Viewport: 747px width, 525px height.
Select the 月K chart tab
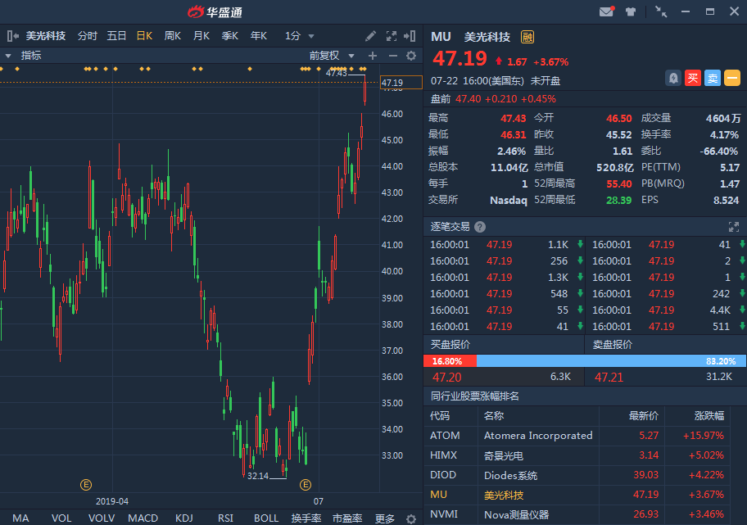coord(201,36)
